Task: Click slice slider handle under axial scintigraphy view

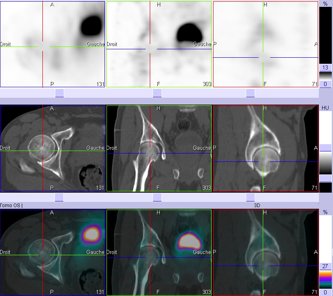Action: [59, 93]
